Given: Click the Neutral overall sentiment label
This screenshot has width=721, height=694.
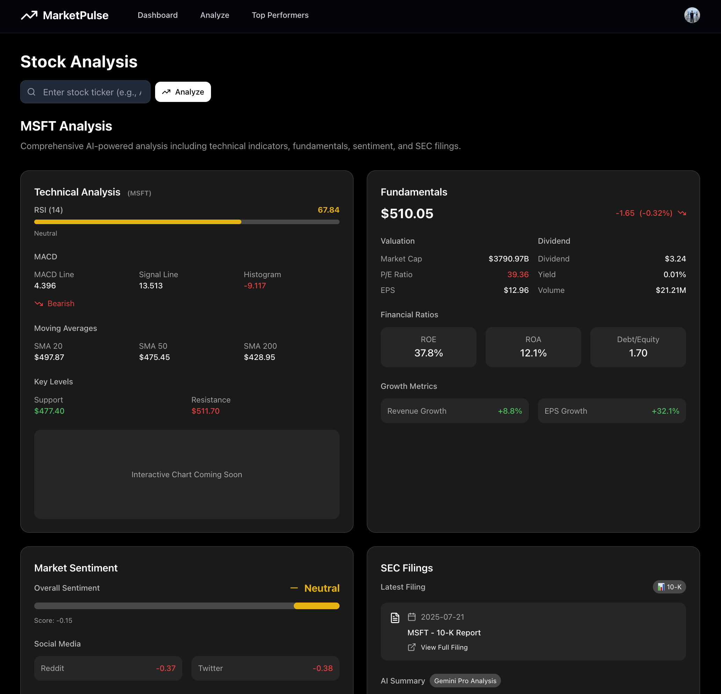Looking at the screenshot, I should tap(322, 588).
